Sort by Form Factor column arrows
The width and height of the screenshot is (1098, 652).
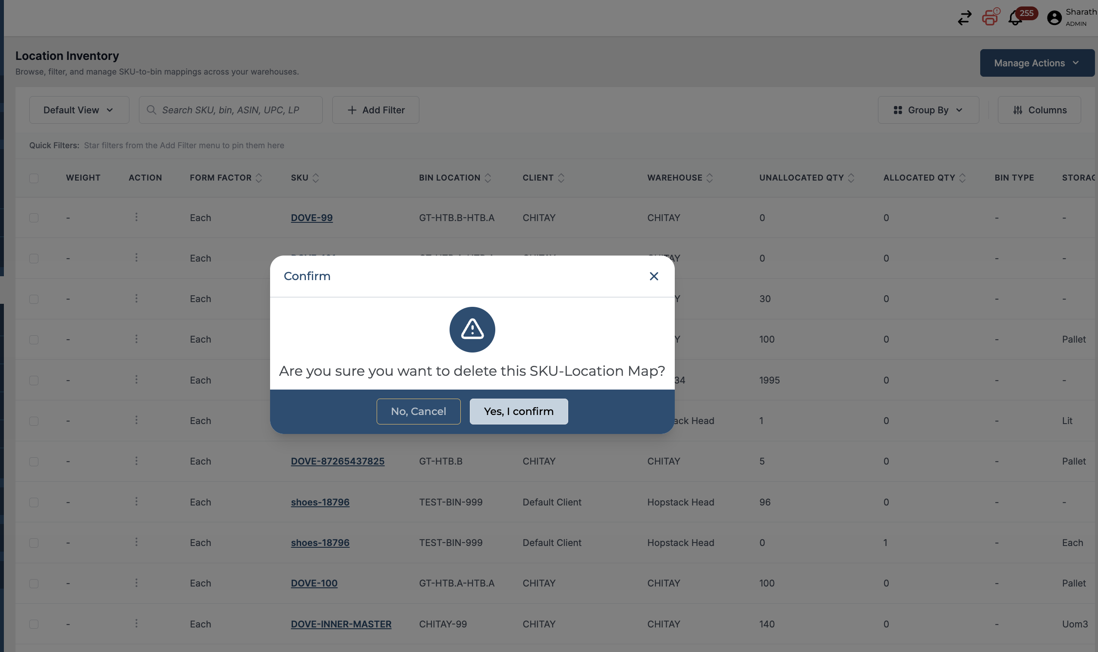(258, 178)
